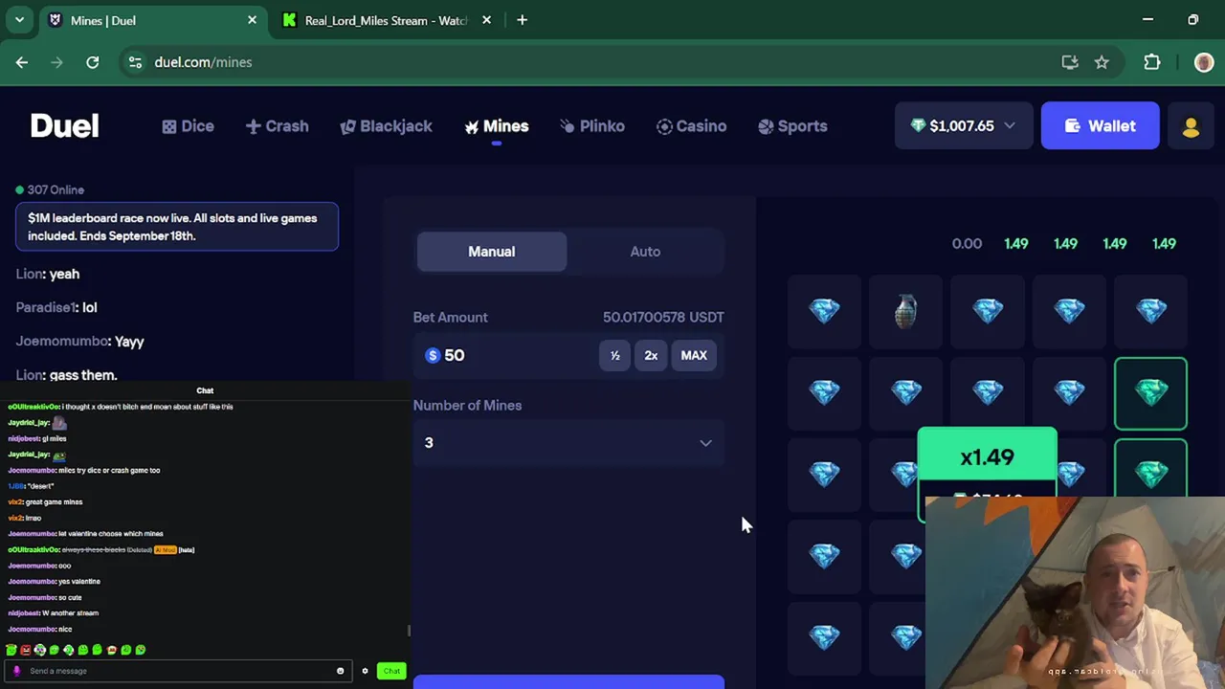This screenshot has width=1225, height=689.
Task: Click the top-right diamond tile
Action: [1150, 311]
